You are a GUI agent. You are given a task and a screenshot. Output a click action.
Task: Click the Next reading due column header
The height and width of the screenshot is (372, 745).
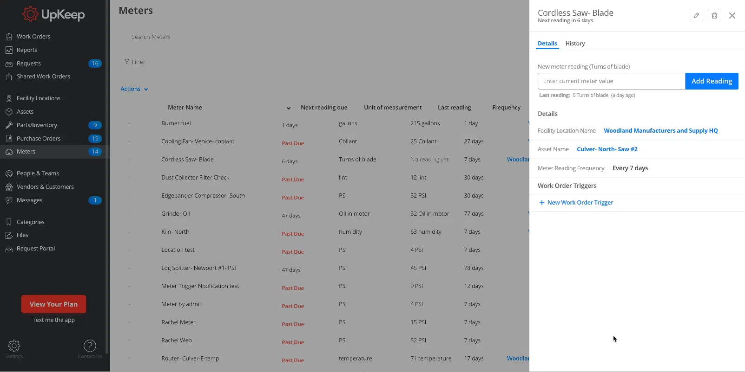[x=324, y=108]
